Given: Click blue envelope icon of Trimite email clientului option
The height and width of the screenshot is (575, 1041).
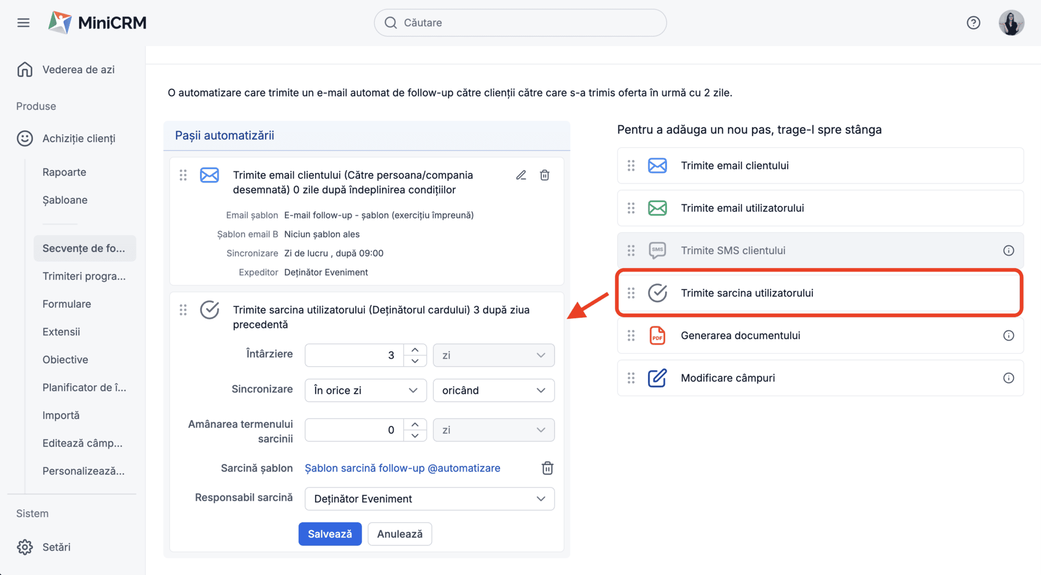Looking at the screenshot, I should click(x=658, y=166).
